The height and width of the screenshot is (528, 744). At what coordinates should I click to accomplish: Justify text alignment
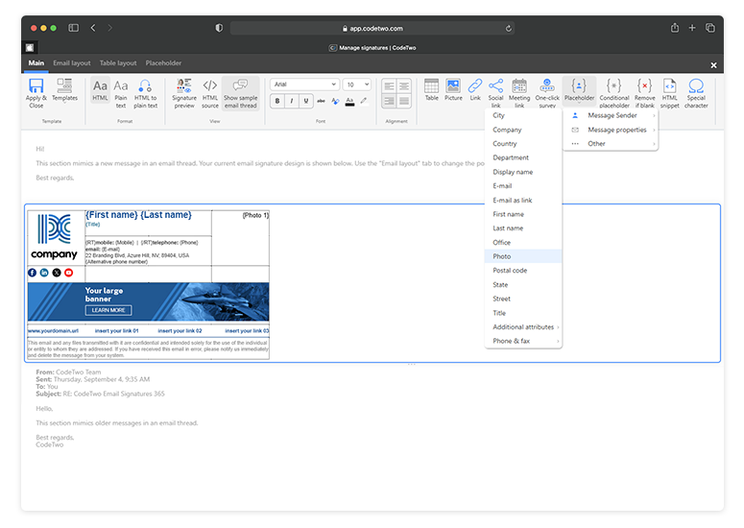[x=404, y=101]
